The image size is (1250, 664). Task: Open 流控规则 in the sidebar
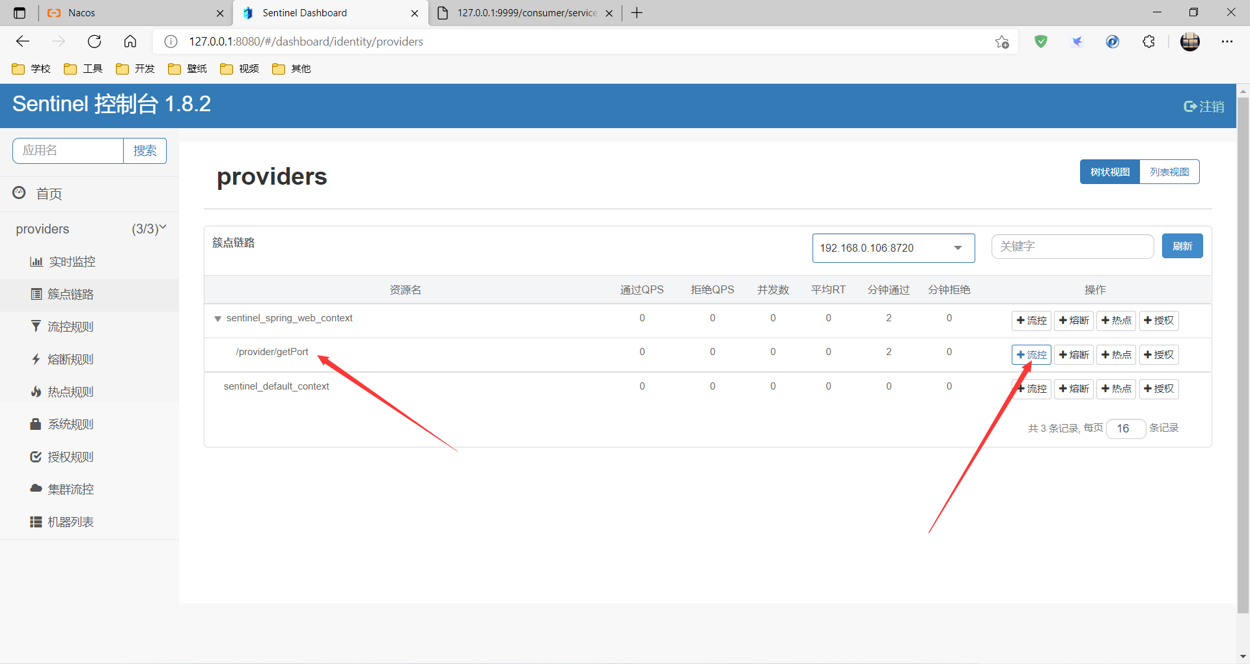pyautogui.click(x=62, y=326)
